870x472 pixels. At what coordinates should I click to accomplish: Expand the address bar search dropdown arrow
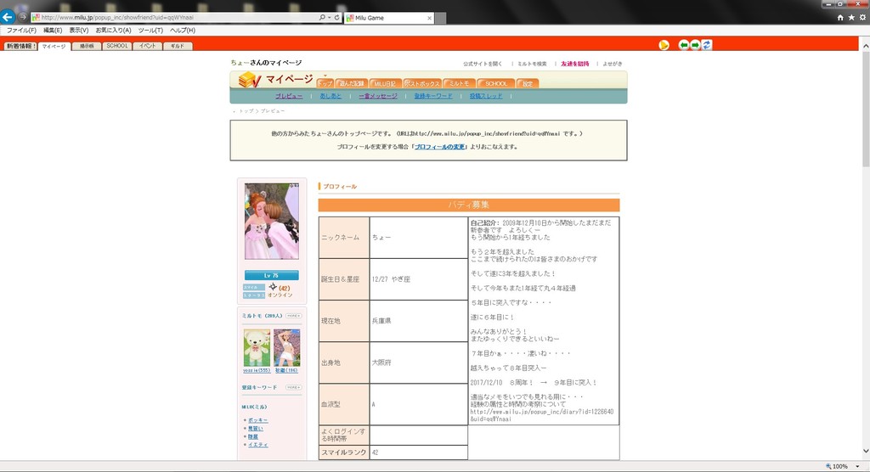(x=328, y=17)
